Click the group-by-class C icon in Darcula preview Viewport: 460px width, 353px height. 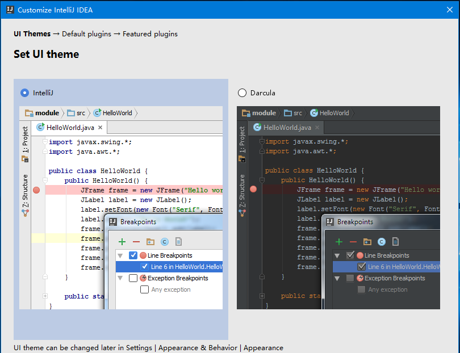(382, 242)
